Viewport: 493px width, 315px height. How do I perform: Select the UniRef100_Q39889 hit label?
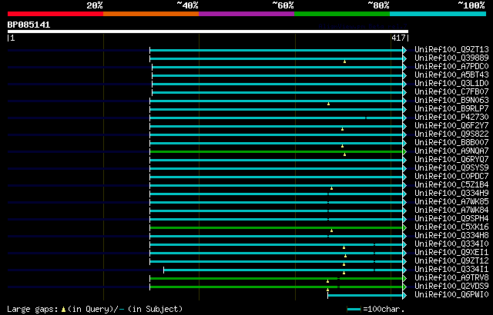pyautogui.click(x=451, y=58)
